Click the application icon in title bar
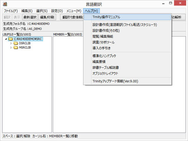188x141 pixels. click(5, 4)
